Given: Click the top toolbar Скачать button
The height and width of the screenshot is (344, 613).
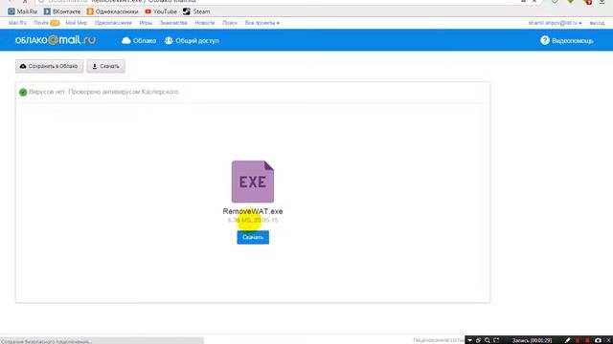Looking at the screenshot, I should coord(106,66).
